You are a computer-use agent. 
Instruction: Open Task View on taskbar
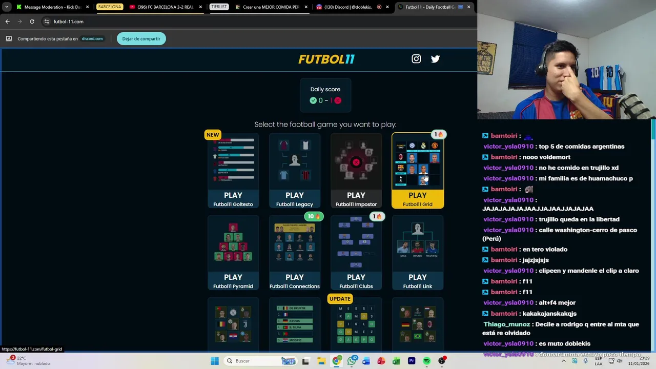tap(305, 361)
